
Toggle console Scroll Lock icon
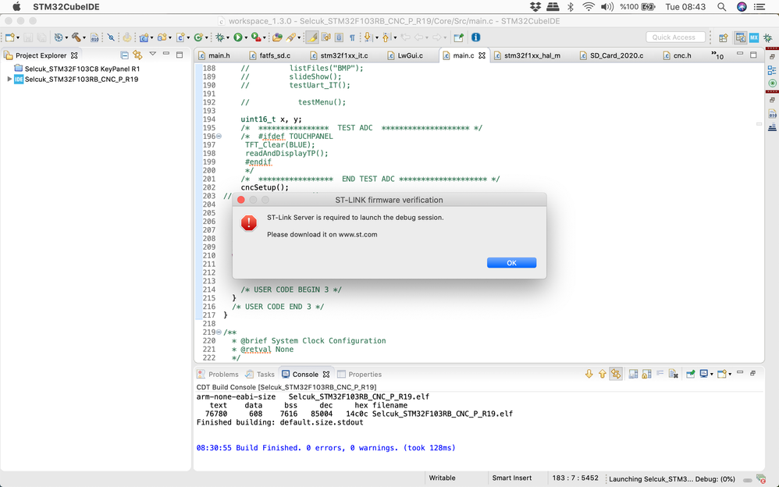(x=646, y=374)
